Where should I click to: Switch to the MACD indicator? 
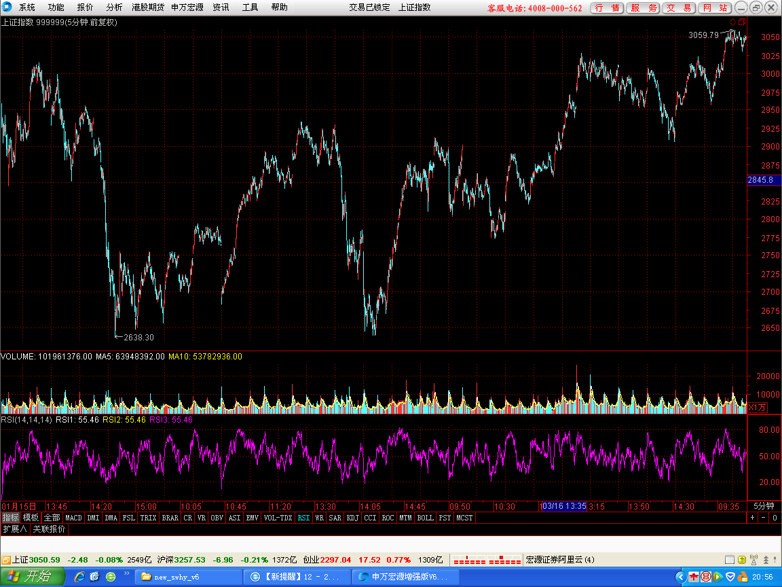coord(73,518)
